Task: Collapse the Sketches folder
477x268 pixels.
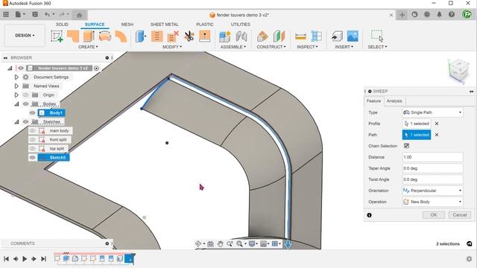Action: click(16, 122)
